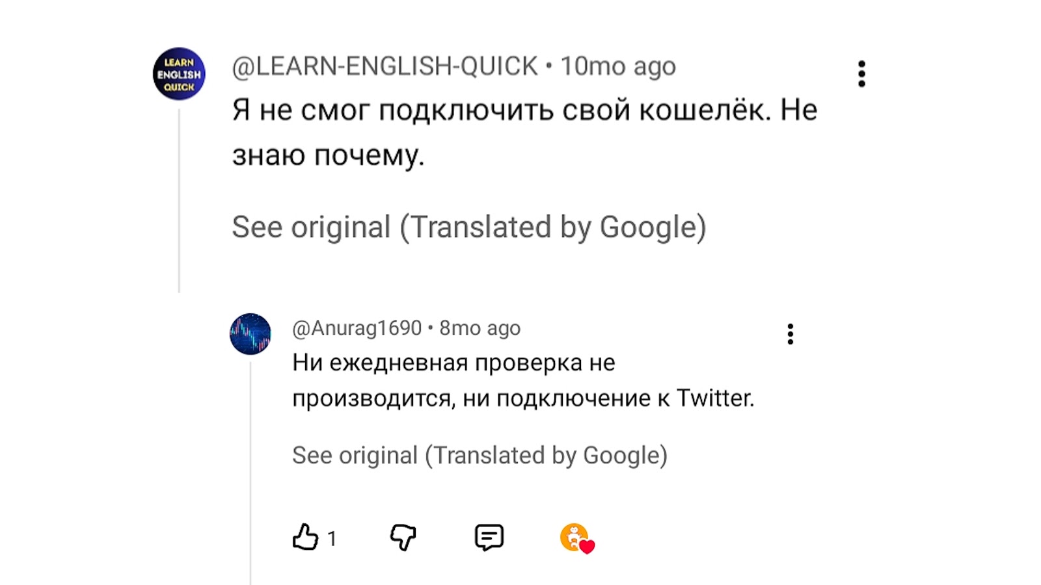Collapse thread via top comment's vertical line
1041x585 pixels.
point(179,201)
